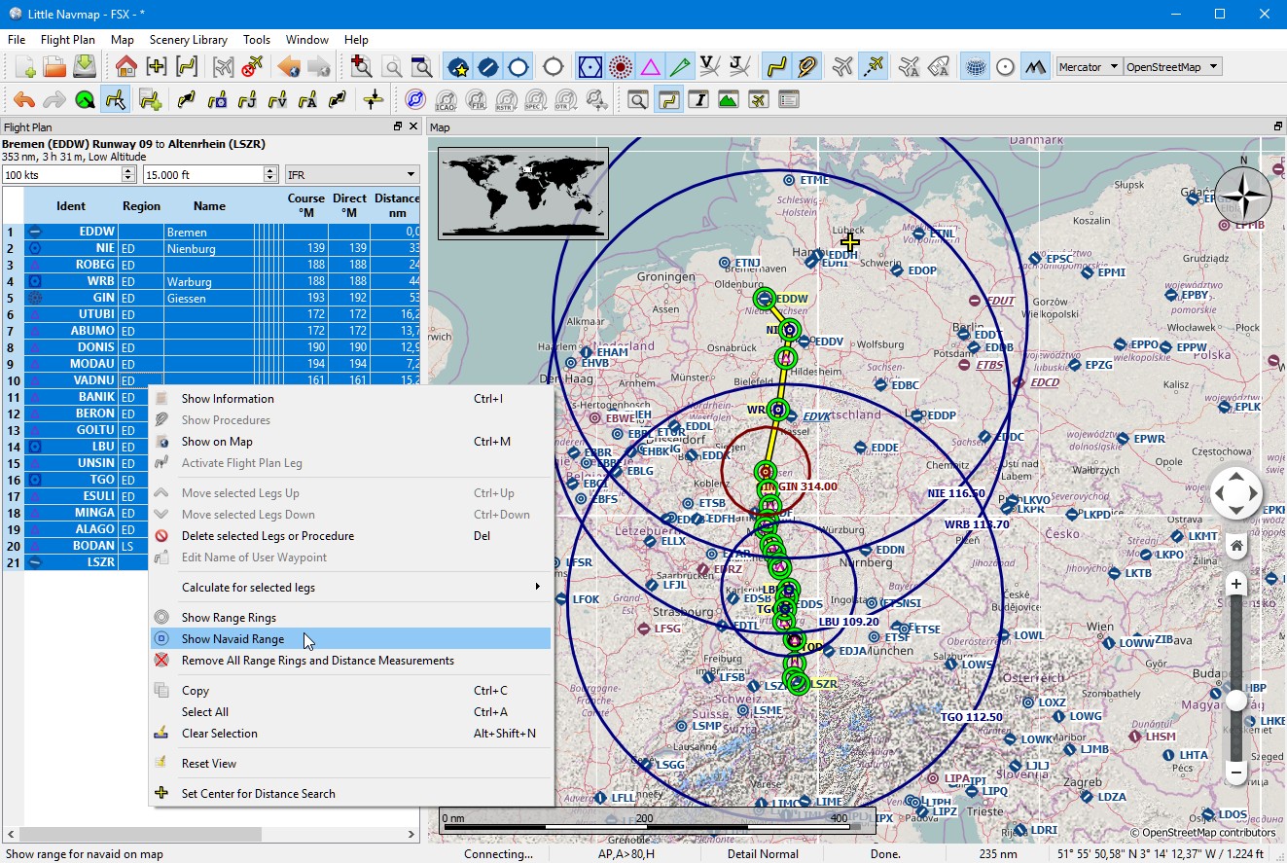The width and height of the screenshot is (1287, 863).
Task: Expand Calculate for selected legs submenu
Action: [x=351, y=588]
